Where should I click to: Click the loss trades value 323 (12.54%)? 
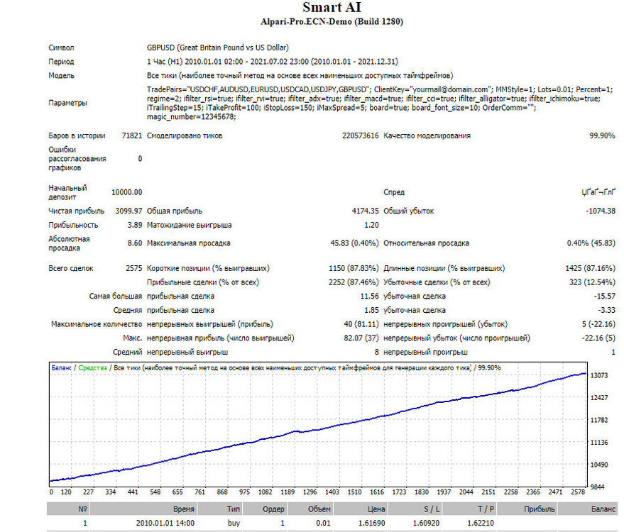[x=592, y=282]
